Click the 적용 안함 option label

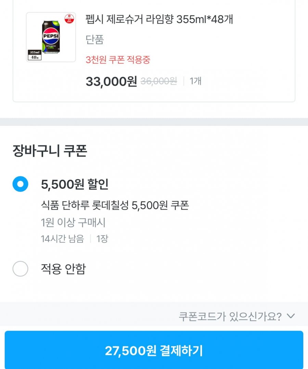pos(63,269)
